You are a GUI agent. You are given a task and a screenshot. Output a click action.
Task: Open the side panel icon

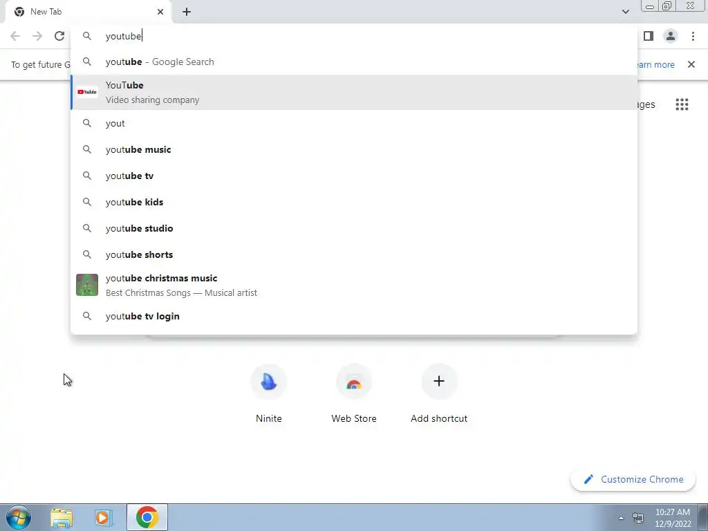(649, 36)
